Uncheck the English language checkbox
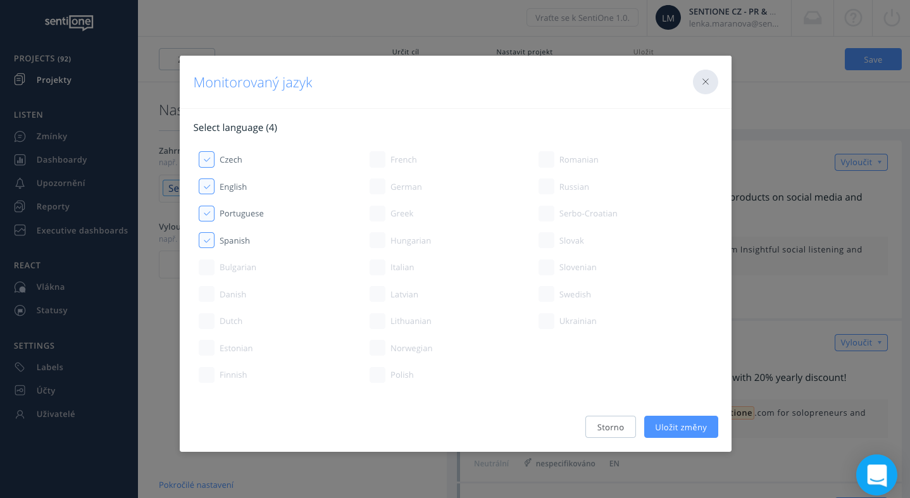This screenshot has width=910, height=498. click(206, 187)
